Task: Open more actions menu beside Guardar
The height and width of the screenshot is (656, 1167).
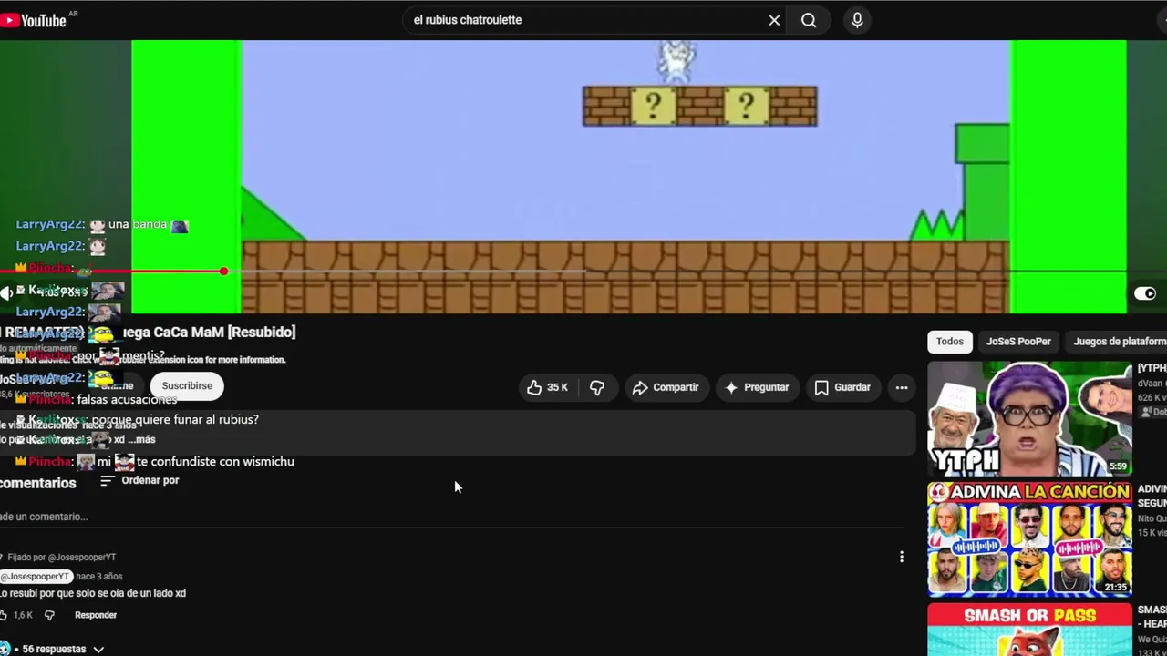Action: click(x=902, y=387)
